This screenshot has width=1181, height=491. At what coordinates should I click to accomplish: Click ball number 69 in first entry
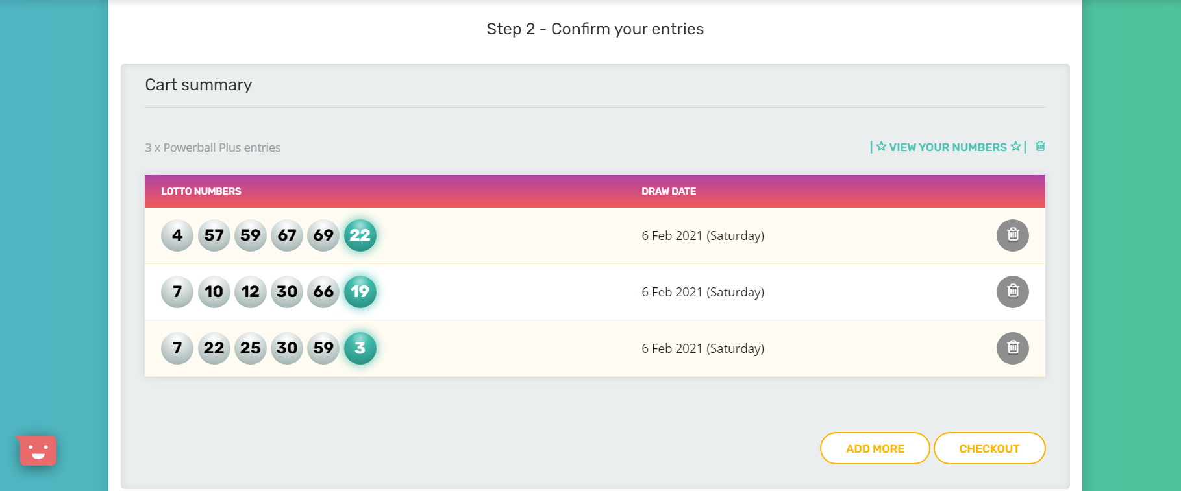(x=323, y=235)
